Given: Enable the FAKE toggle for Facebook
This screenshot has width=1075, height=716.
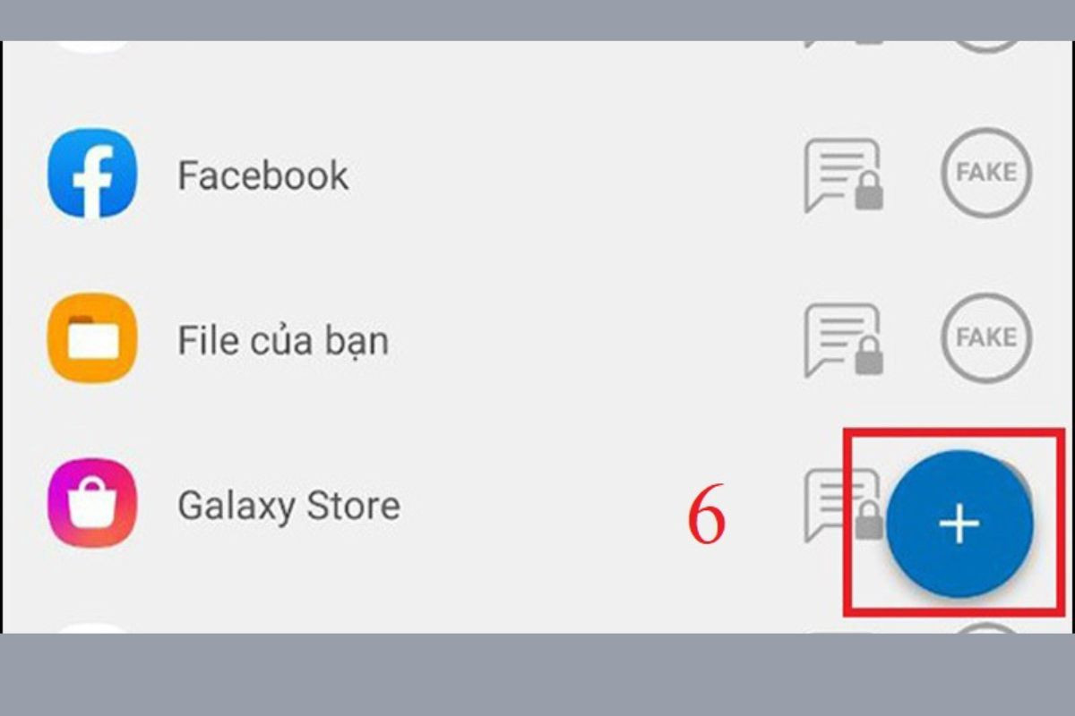Looking at the screenshot, I should pos(986,173).
